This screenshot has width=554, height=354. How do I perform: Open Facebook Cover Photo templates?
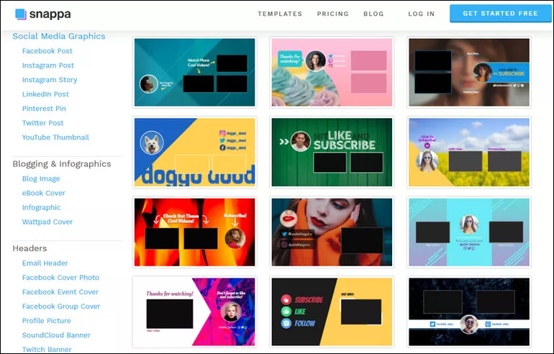tap(60, 278)
